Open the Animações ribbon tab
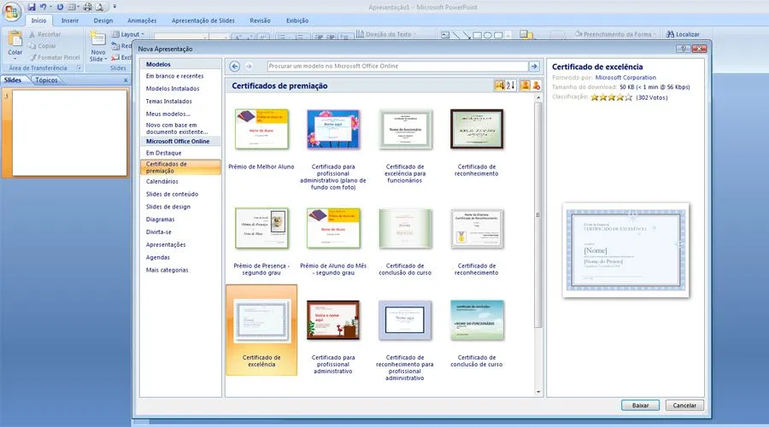Screen dimensions: 769x427 pos(142,20)
